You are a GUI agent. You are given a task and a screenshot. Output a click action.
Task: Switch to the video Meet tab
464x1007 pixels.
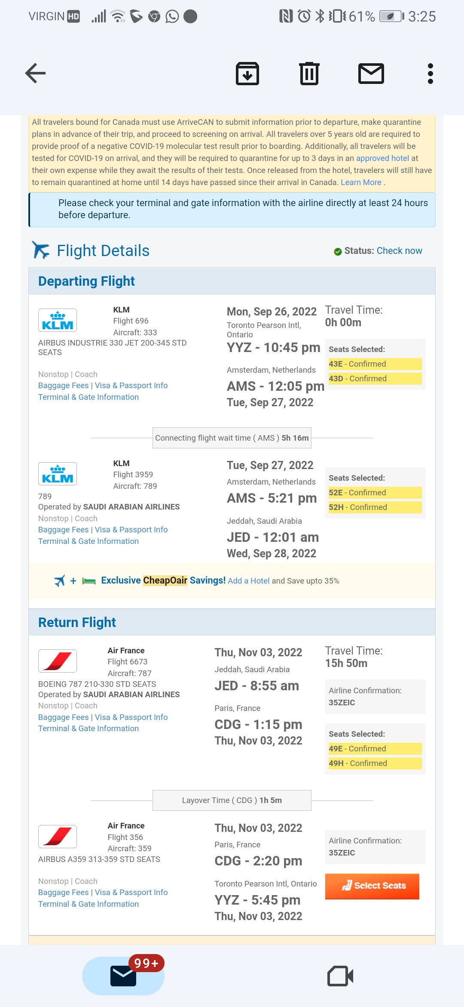(x=340, y=976)
